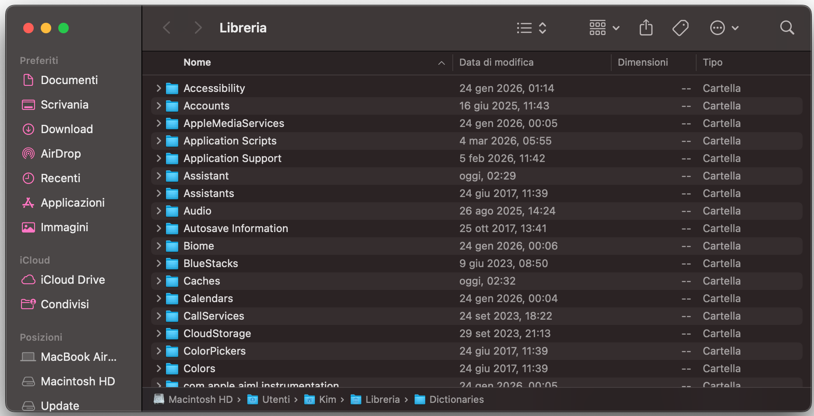This screenshot has height=416, width=814.
Task: Navigate to Kim via path bar
Action: [x=327, y=399]
